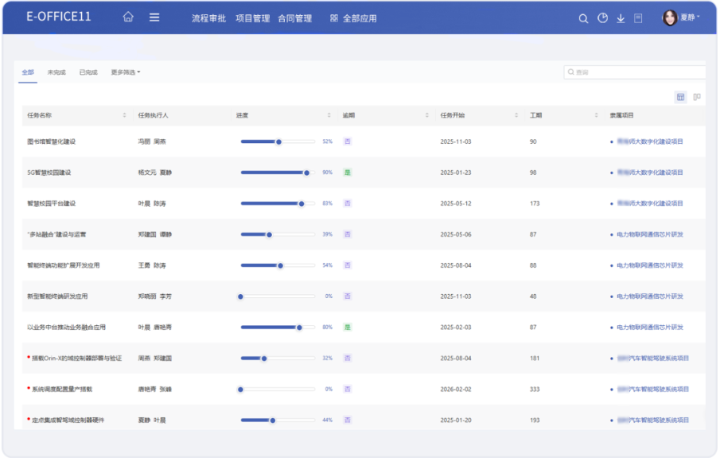
Task: Open the hamburger menu icon
Action: pos(154,17)
